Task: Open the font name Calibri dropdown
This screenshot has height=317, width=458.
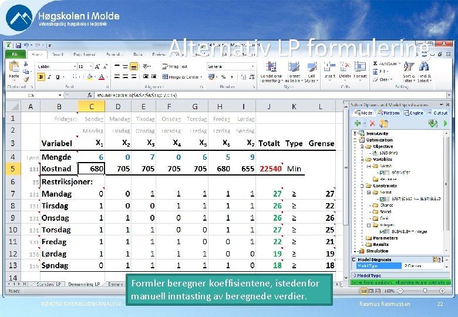Action: 75,66
